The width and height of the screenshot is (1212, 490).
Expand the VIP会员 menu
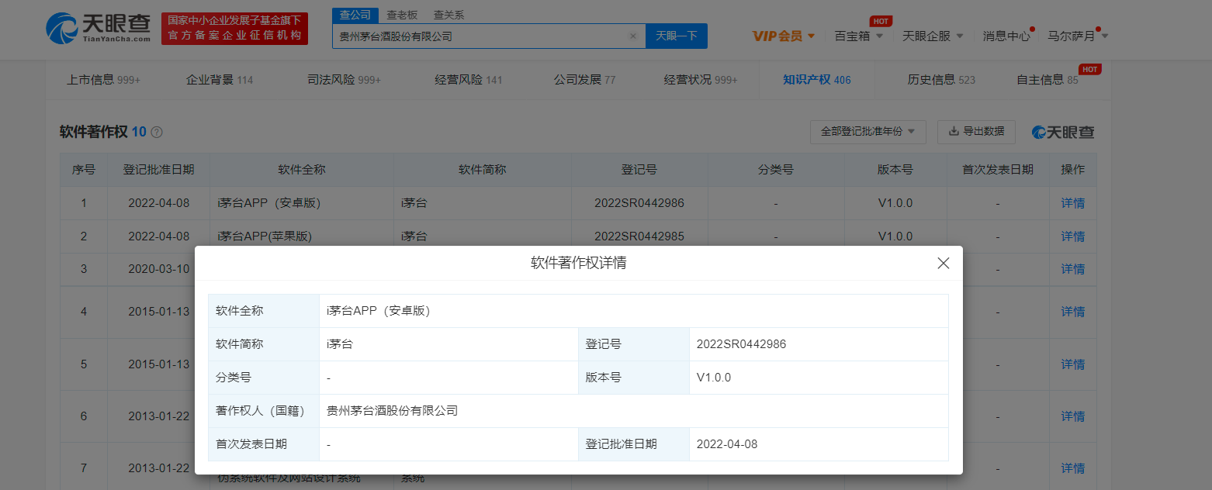coord(783,36)
